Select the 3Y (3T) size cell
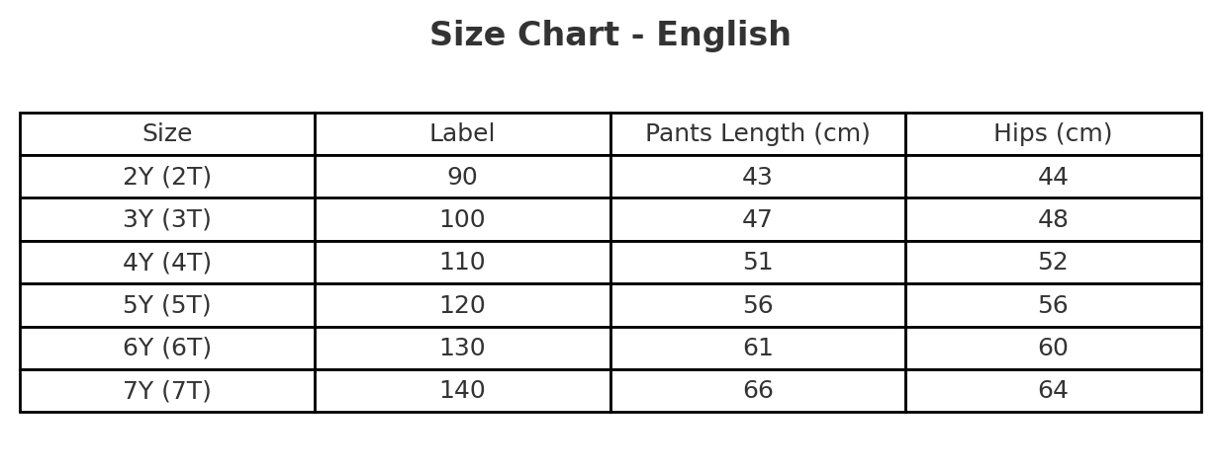Screen dimensions: 1220x472 click(167, 219)
